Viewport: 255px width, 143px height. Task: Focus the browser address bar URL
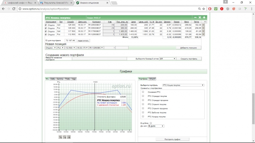46,9
